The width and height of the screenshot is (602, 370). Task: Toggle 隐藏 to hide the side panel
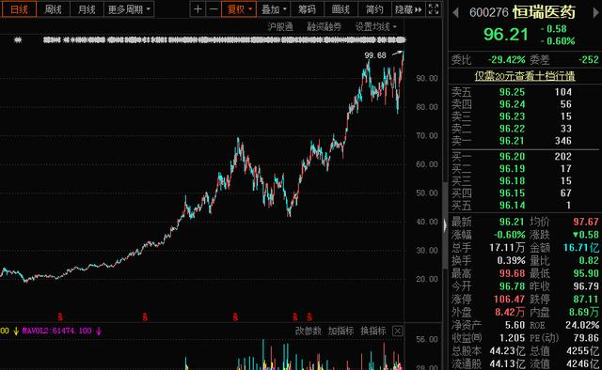pyautogui.click(x=408, y=8)
